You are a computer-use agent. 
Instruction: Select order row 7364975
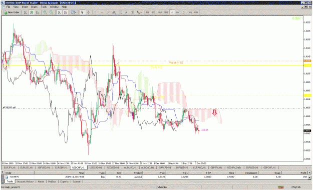[156, 177]
